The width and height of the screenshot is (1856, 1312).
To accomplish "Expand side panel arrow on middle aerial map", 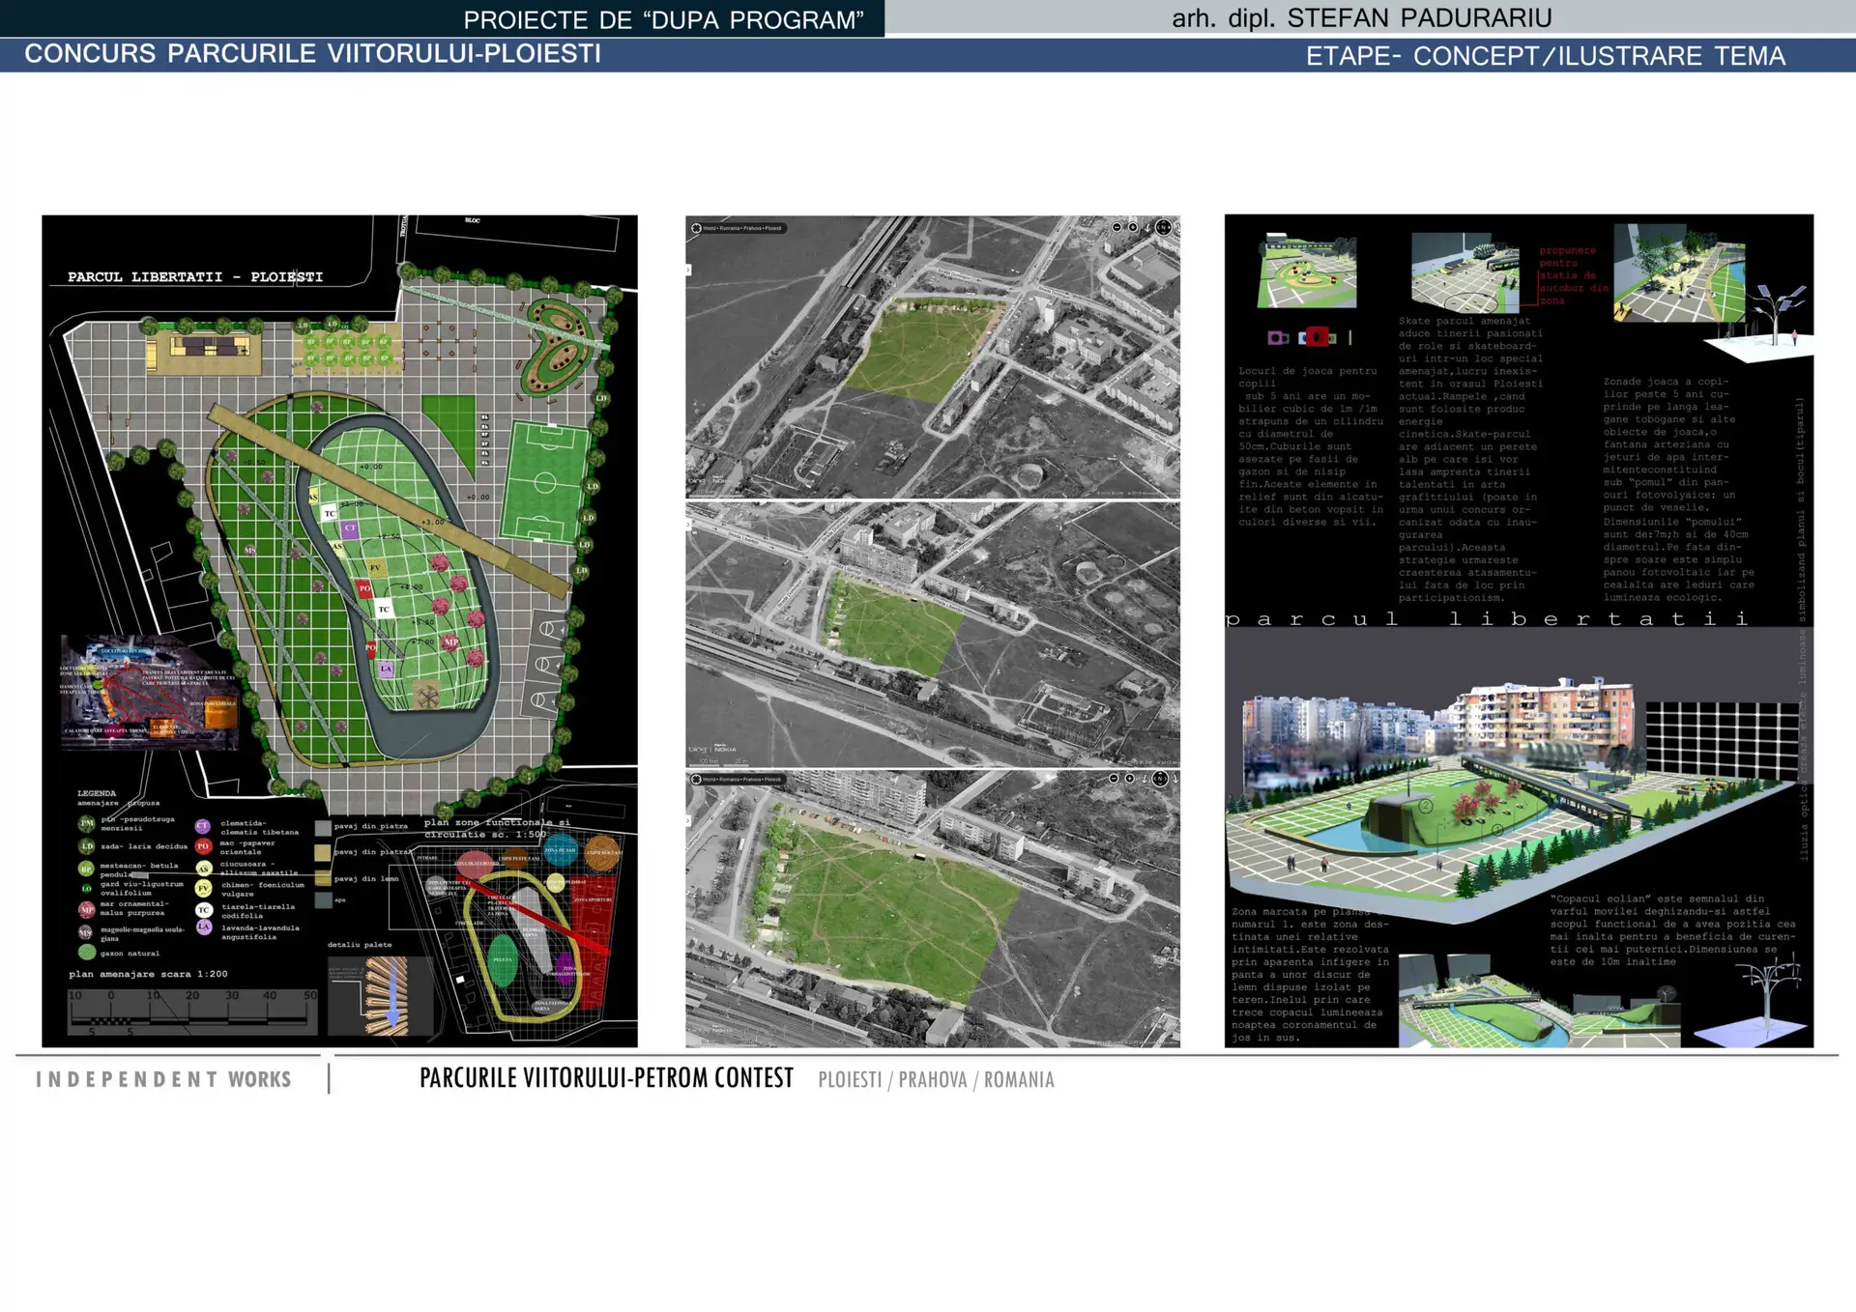I will (688, 525).
